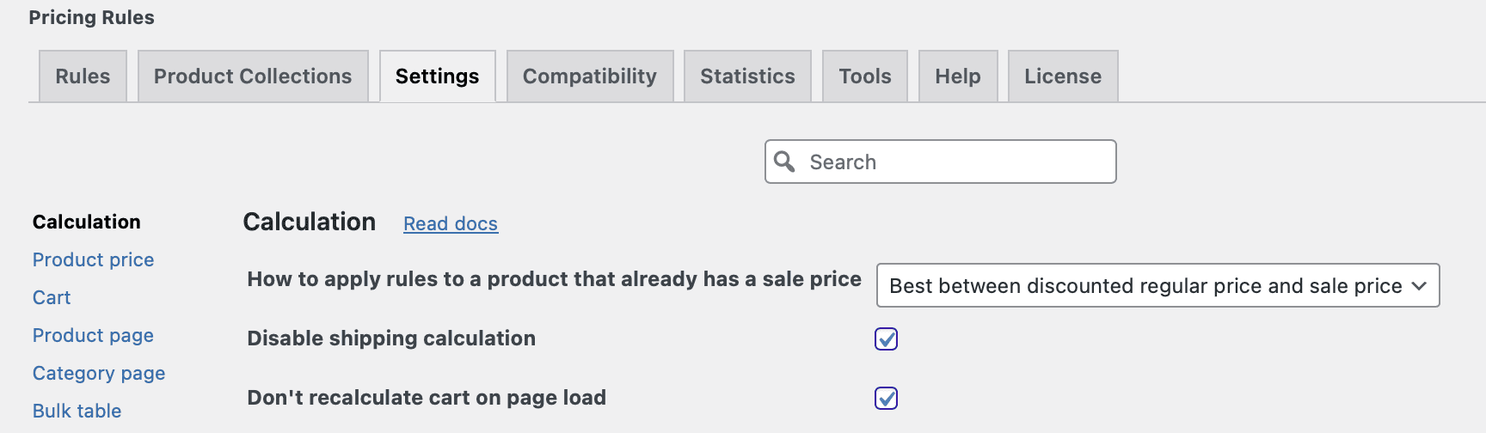The height and width of the screenshot is (433, 1486).
Task: Switch to the Rules tab
Action: coord(83,76)
